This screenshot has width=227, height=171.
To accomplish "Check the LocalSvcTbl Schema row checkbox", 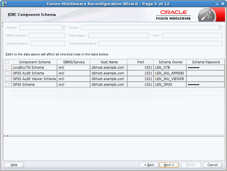I will coord(7,67).
